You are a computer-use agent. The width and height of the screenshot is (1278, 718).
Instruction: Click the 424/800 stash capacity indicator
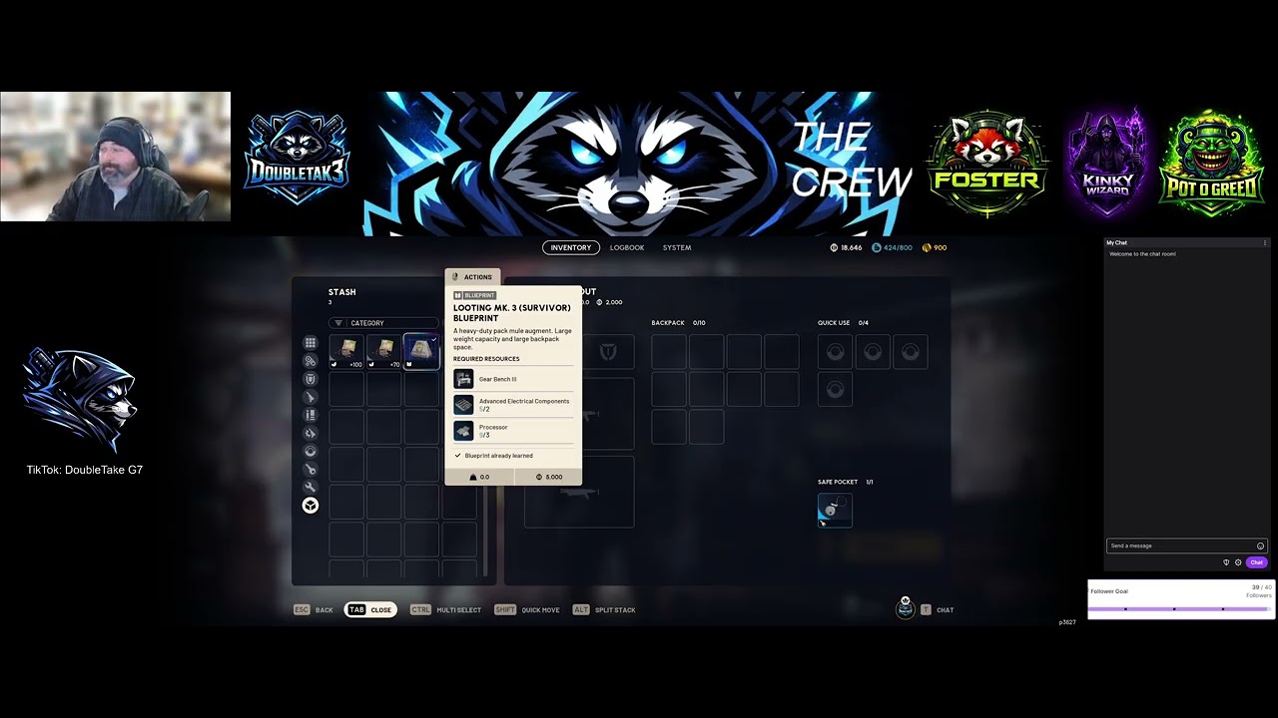pyautogui.click(x=892, y=247)
